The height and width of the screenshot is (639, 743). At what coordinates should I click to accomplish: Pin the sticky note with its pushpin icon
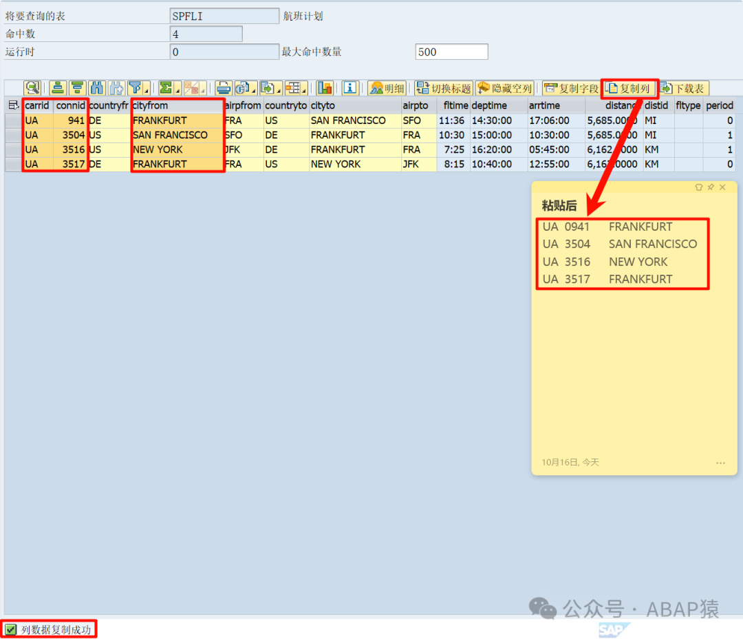710,187
